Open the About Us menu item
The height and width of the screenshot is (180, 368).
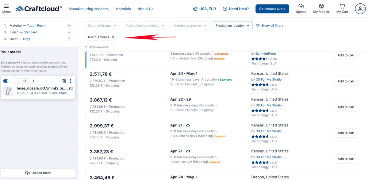145,9
